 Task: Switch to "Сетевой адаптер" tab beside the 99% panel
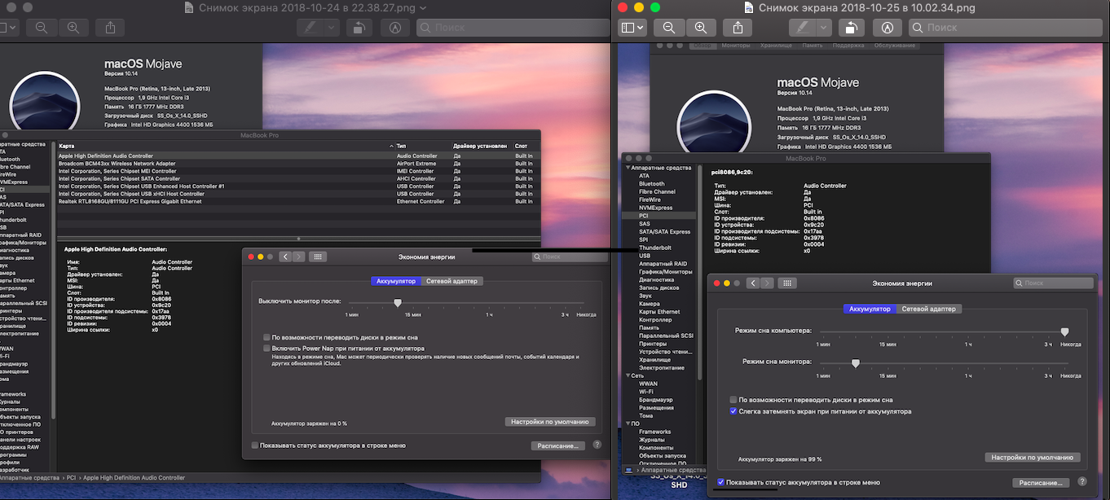click(929, 309)
